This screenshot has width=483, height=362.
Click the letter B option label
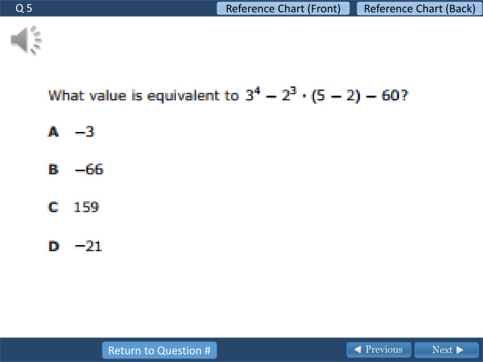[x=53, y=170]
